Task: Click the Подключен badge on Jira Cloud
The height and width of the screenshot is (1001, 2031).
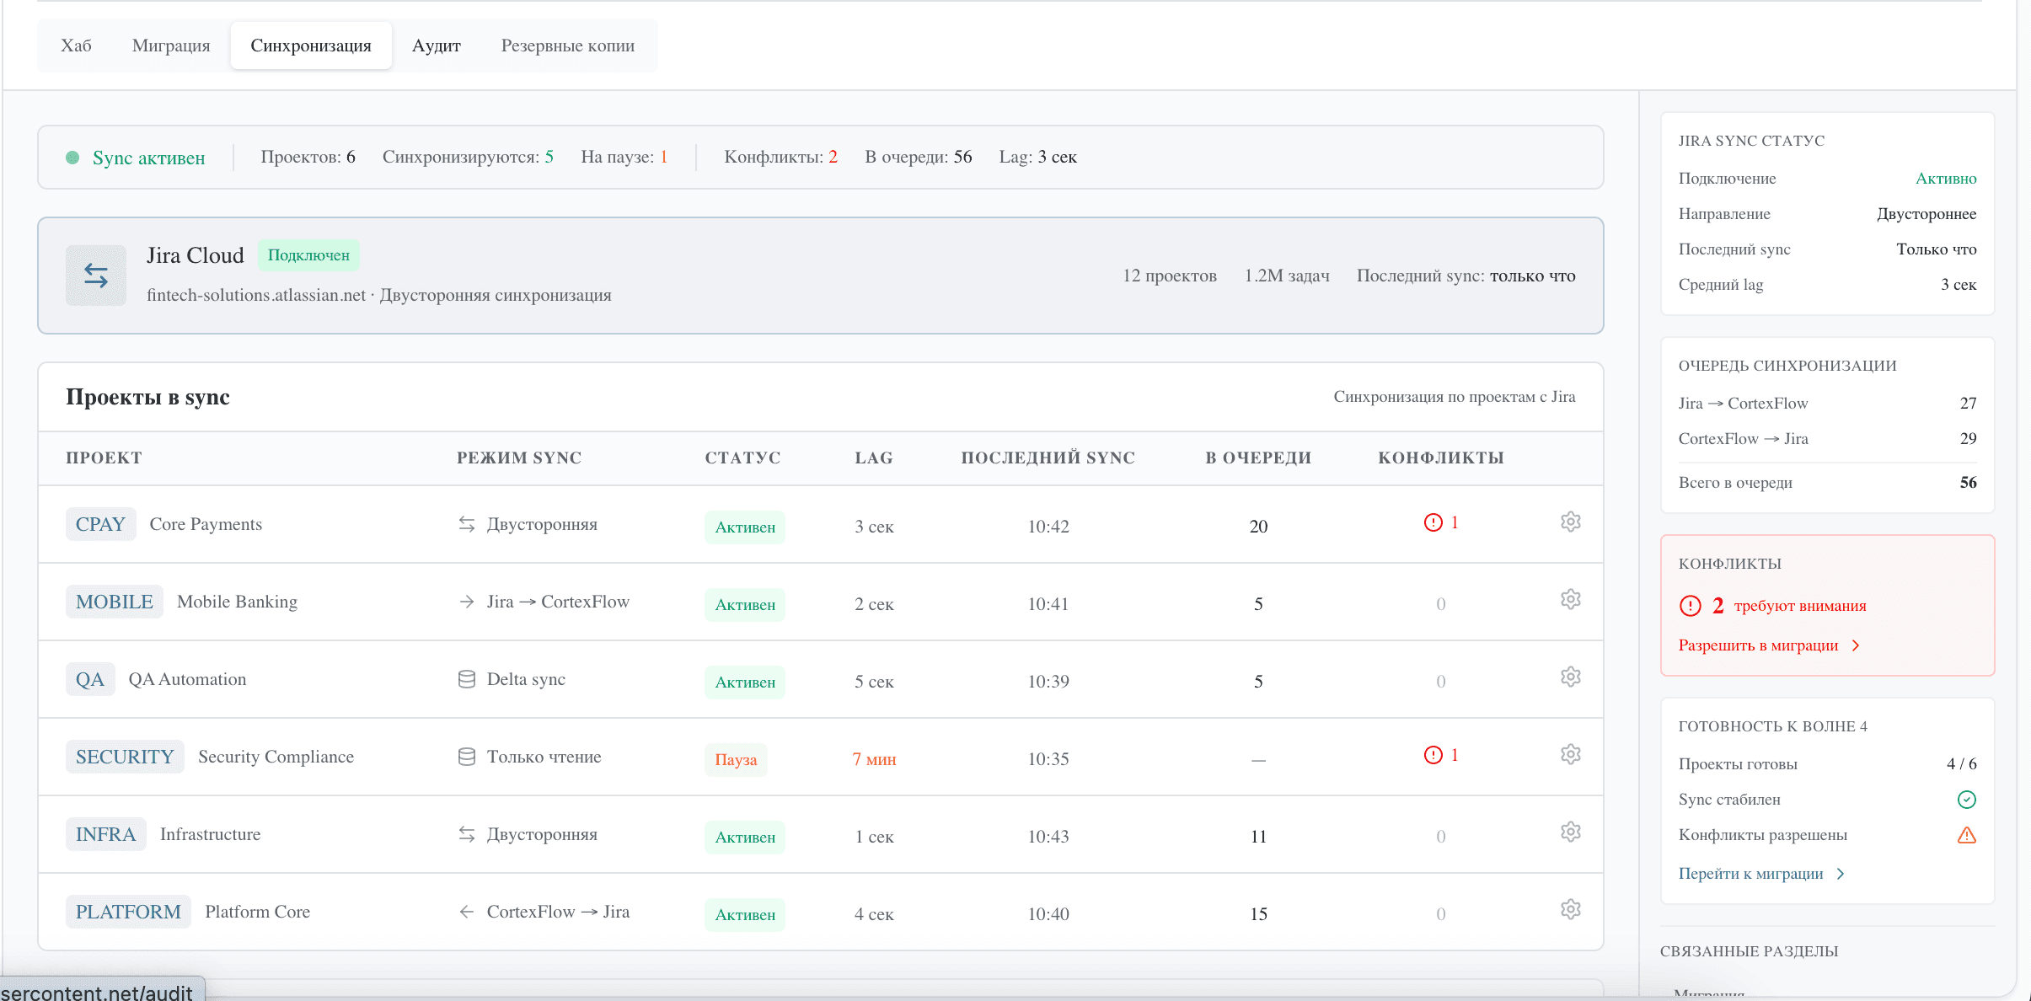Action: point(308,254)
